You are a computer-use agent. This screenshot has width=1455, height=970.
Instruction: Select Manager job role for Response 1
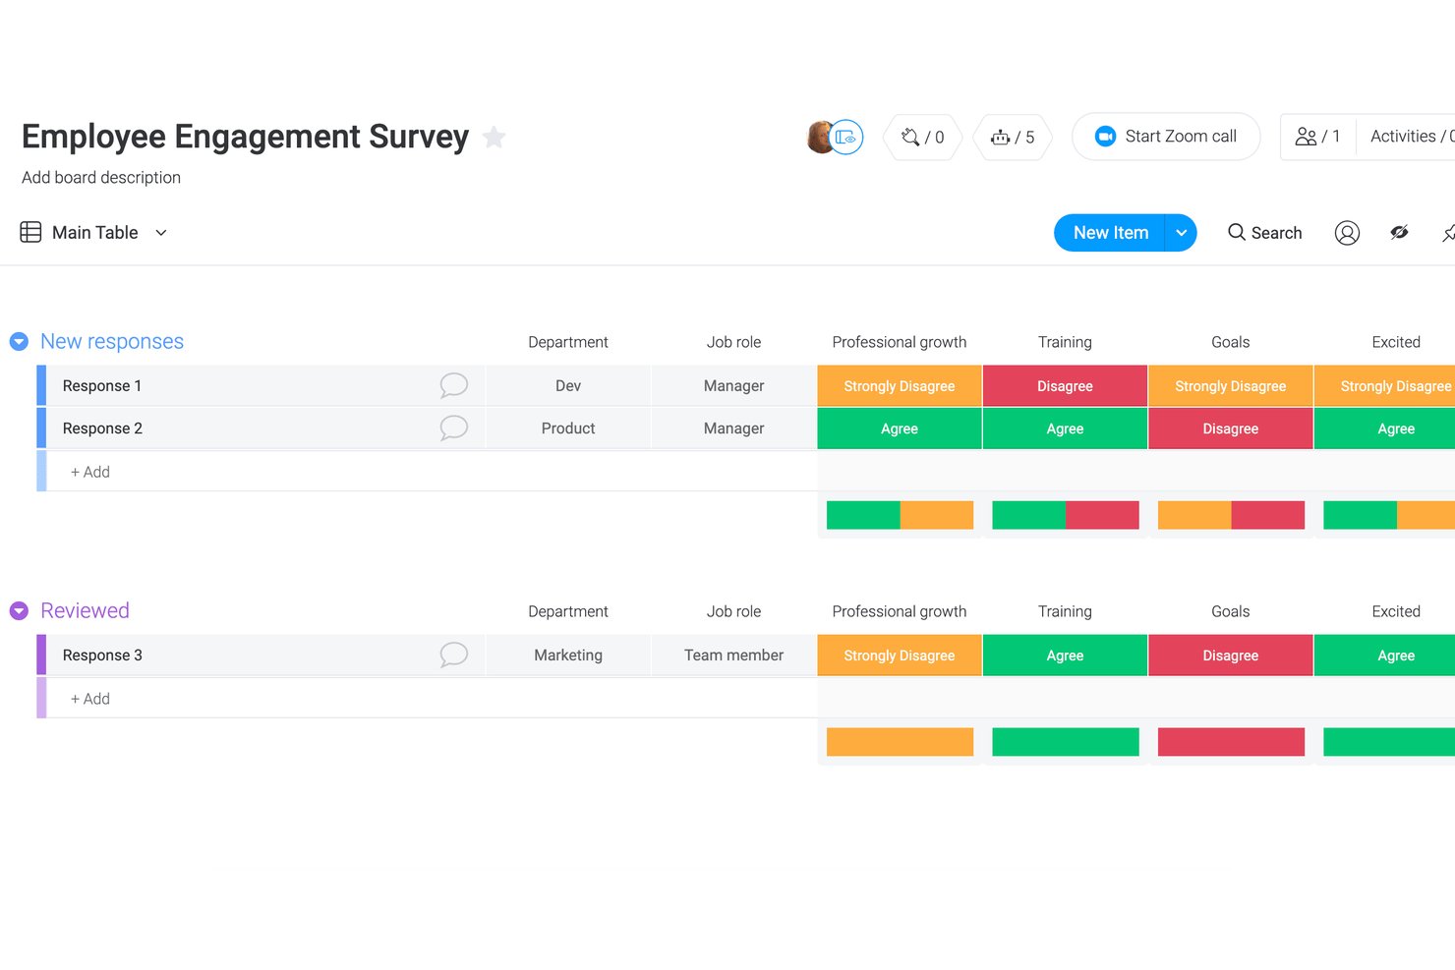[x=733, y=386]
